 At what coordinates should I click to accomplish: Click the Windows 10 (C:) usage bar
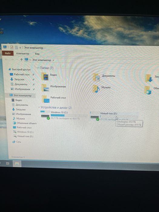(x=69, y=115)
